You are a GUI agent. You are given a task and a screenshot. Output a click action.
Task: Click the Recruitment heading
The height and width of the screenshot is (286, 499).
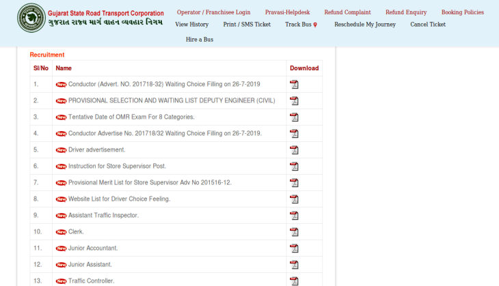47,55
